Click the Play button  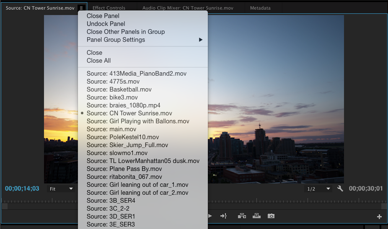click(x=210, y=216)
